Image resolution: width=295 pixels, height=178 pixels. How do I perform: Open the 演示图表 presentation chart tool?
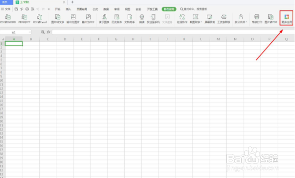(x=104, y=19)
